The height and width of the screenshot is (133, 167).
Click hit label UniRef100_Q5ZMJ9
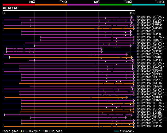[150, 68]
